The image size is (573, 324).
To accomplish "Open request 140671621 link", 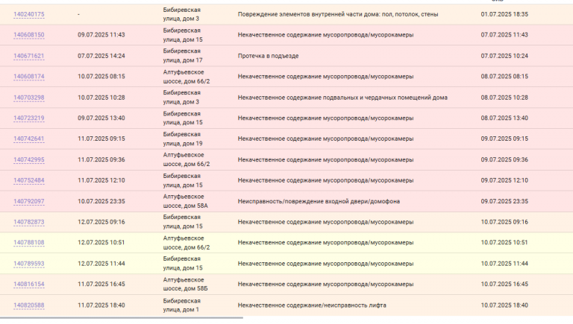I will 29,56.
